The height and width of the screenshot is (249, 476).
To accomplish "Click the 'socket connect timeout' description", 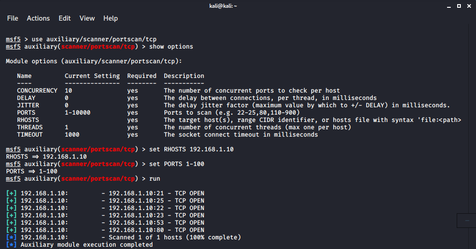I will 241,134.
